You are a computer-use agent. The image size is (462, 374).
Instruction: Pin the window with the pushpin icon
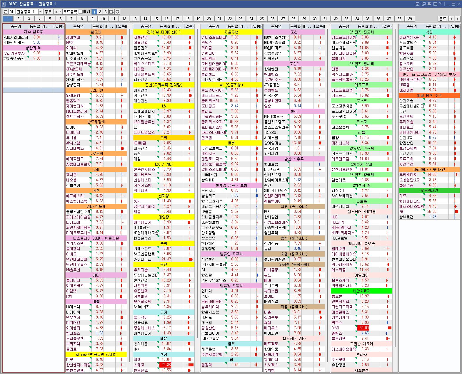(429, 4)
